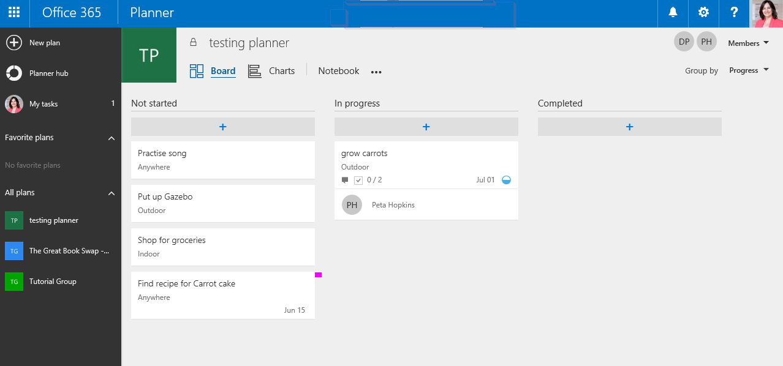Image resolution: width=783 pixels, height=366 pixels.
Task: Open the Settings gear icon
Action: tap(703, 12)
